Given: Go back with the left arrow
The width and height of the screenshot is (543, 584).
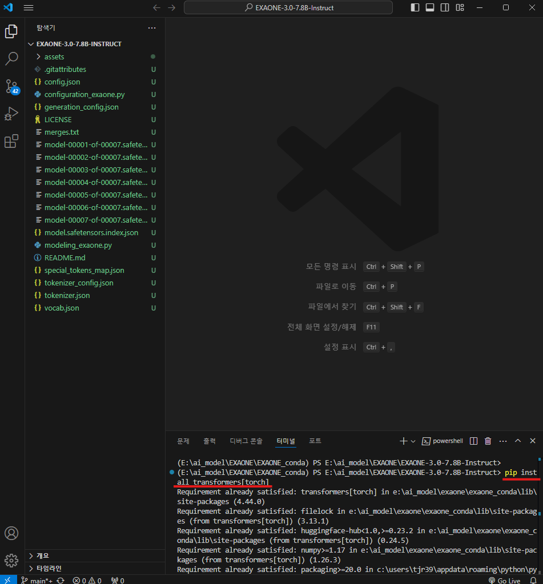Looking at the screenshot, I should (x=157, y=7).
